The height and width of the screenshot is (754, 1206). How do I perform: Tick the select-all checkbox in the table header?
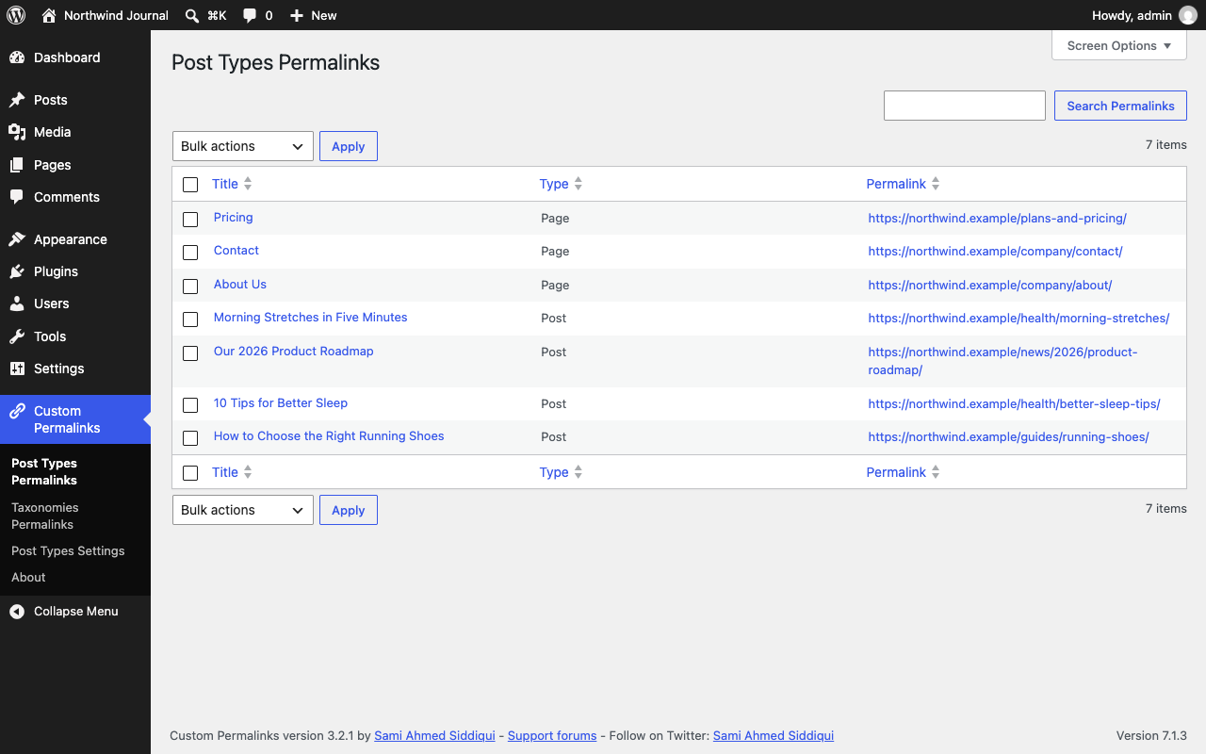pos(190,185)
